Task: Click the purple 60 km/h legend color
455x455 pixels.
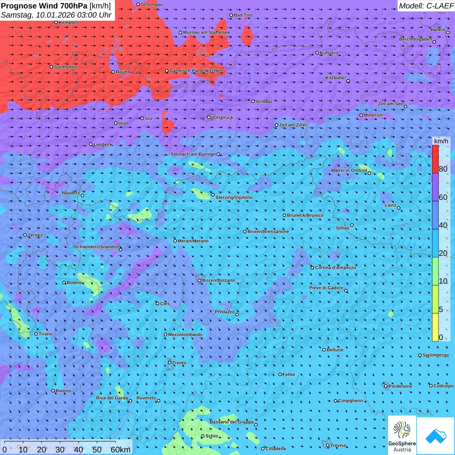Action: tap(435, 187)
